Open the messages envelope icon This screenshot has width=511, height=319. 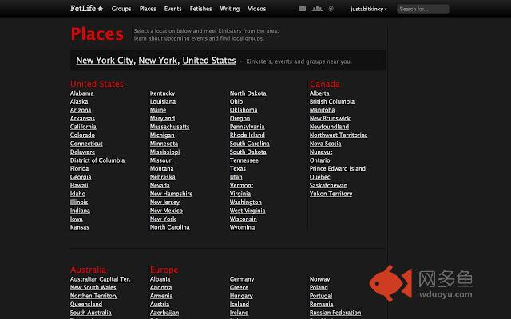coord(302,9)
